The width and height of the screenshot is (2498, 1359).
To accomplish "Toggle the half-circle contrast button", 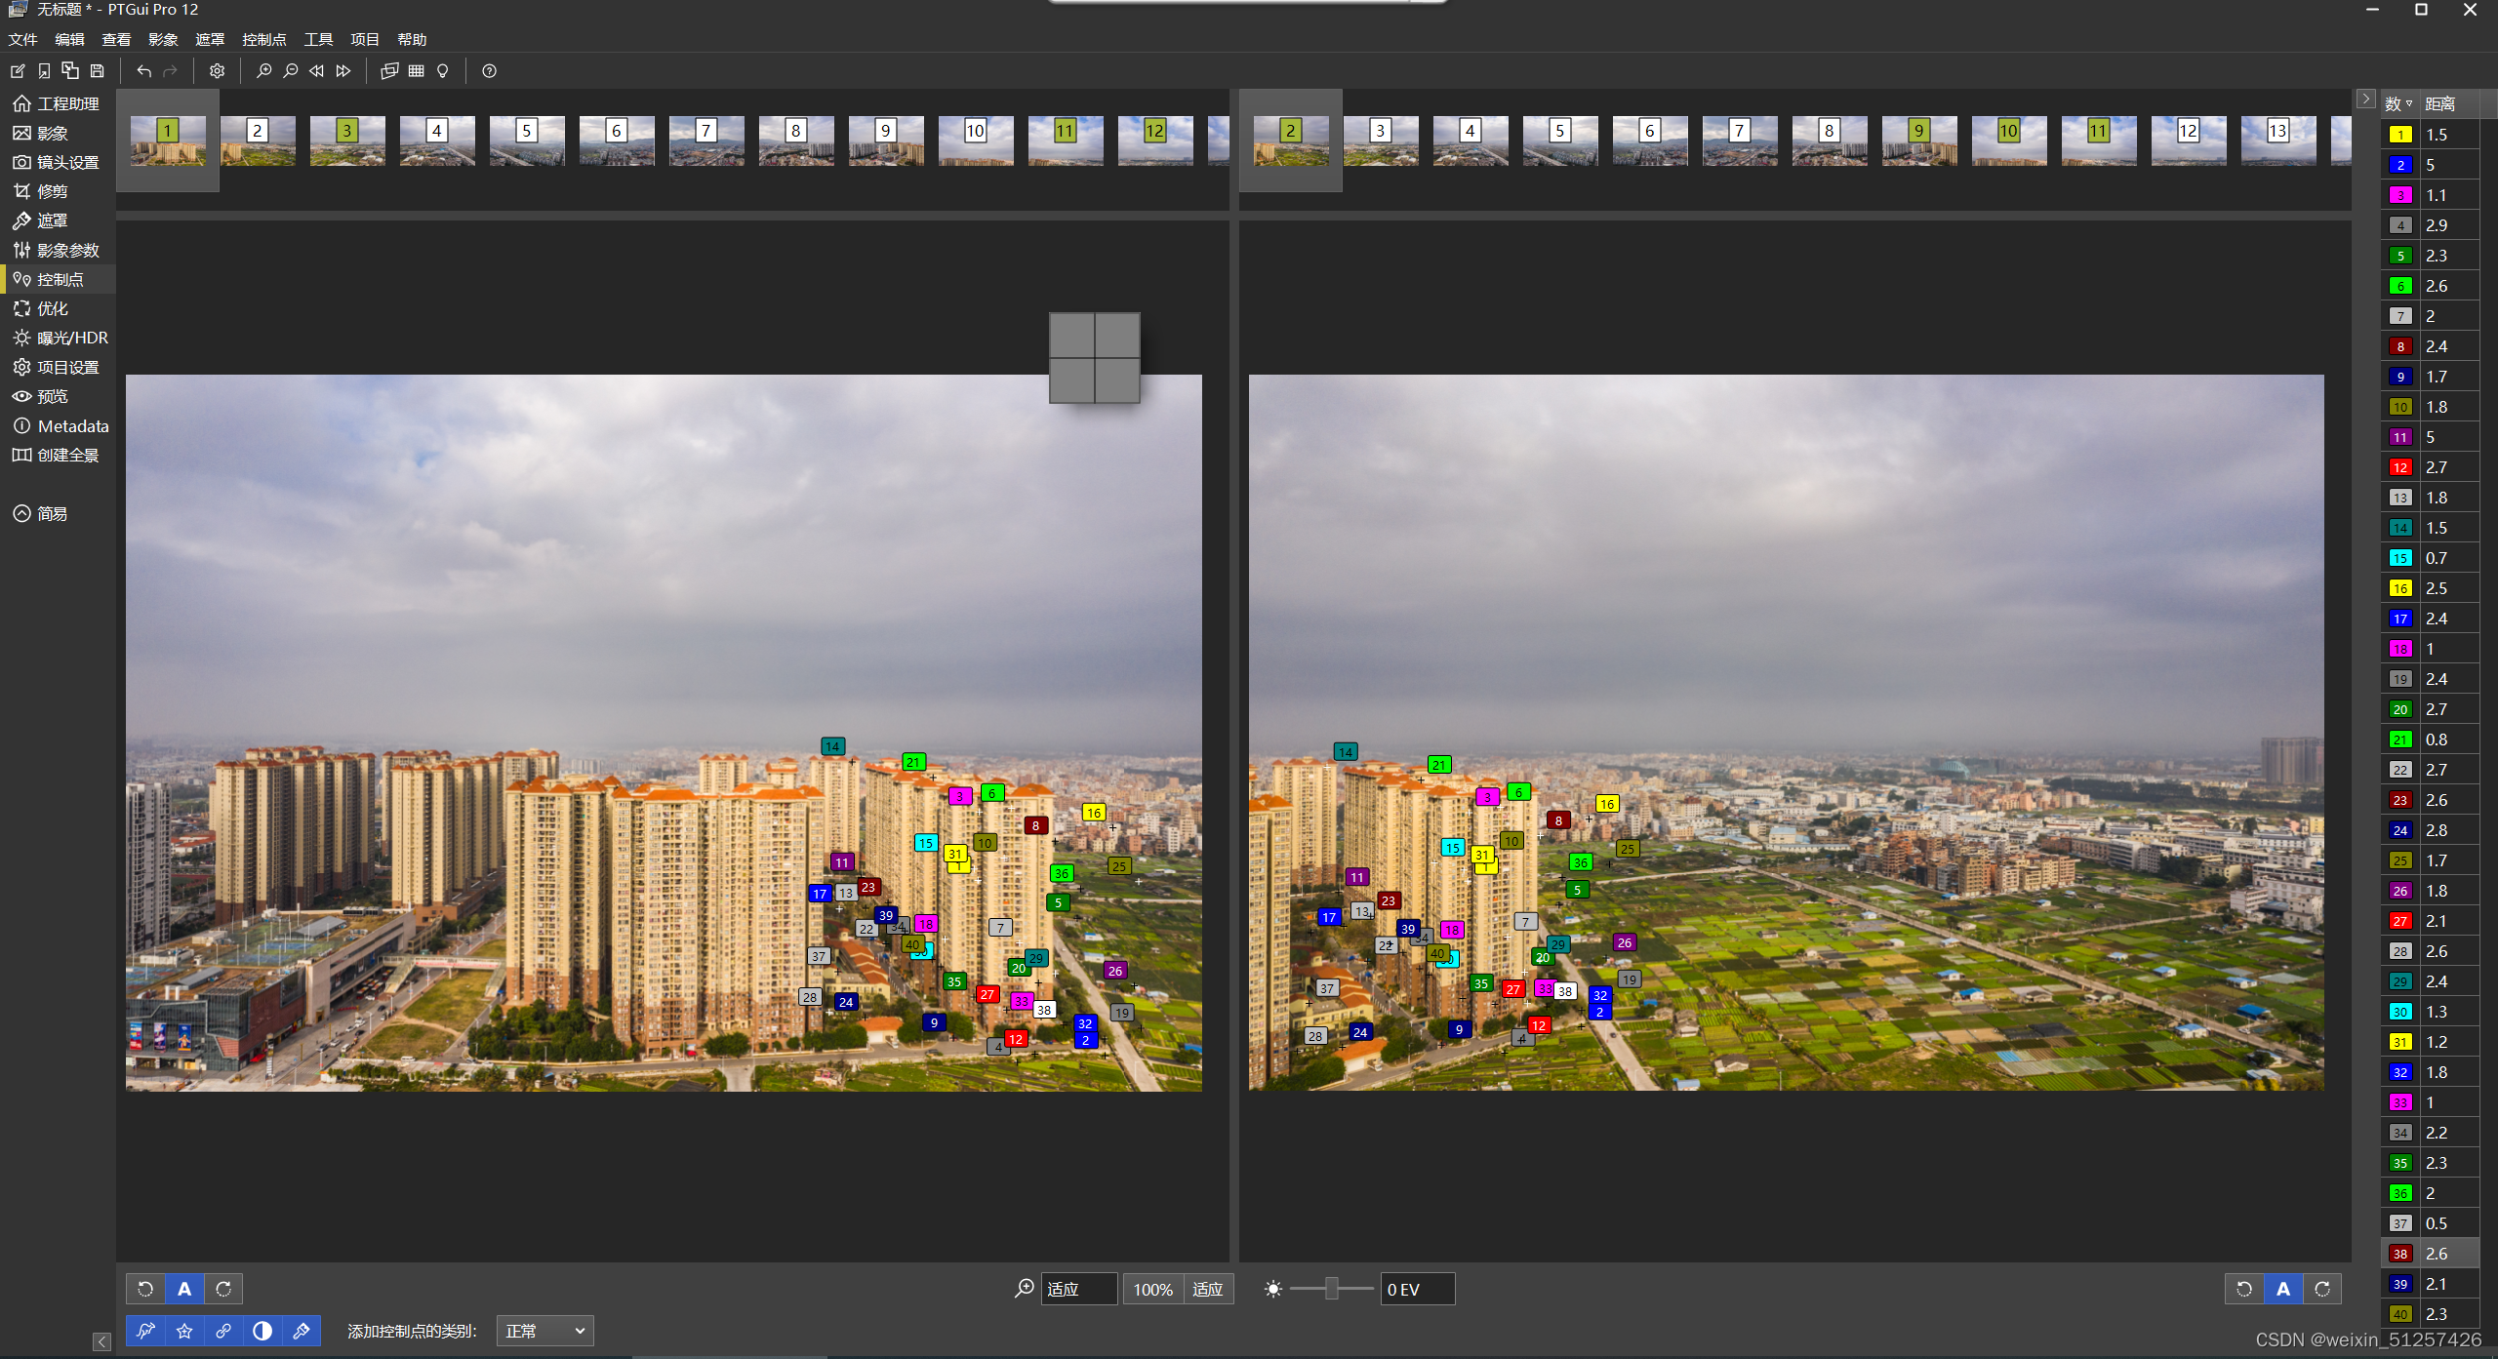I will (x=262, y=1331).
